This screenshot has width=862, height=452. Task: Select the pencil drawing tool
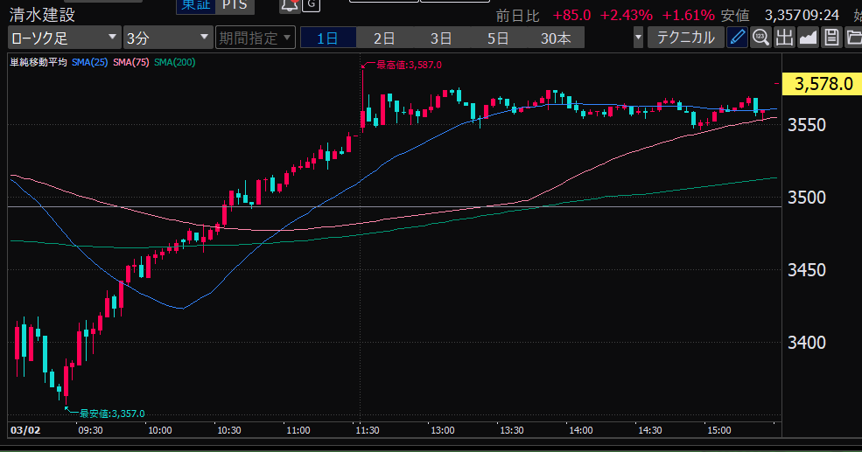738,38
